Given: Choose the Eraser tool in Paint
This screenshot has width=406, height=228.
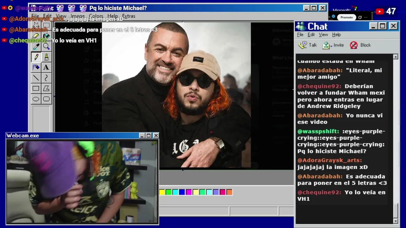Looking at the screenshot, I should pos(36,36).
